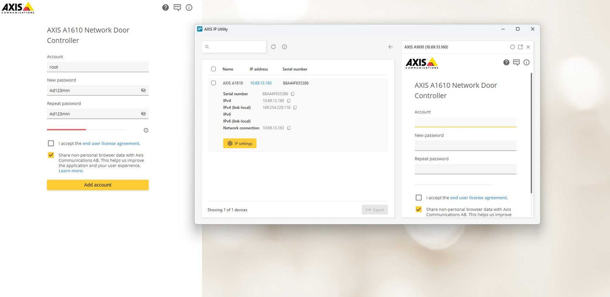The image size is (610, 297).
Task: Uncheck share browser data in the embedded panel
Action: pos(419,210)
